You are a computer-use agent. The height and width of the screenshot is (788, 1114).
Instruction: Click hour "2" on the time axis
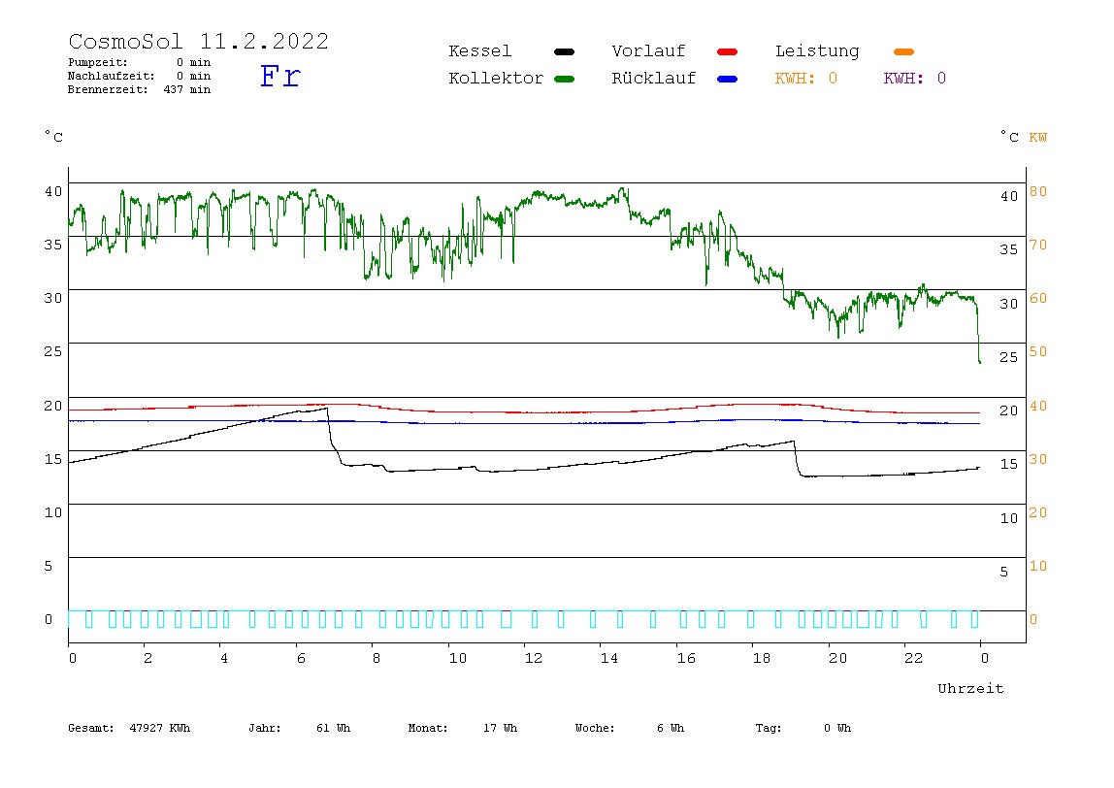coord(147,659)
